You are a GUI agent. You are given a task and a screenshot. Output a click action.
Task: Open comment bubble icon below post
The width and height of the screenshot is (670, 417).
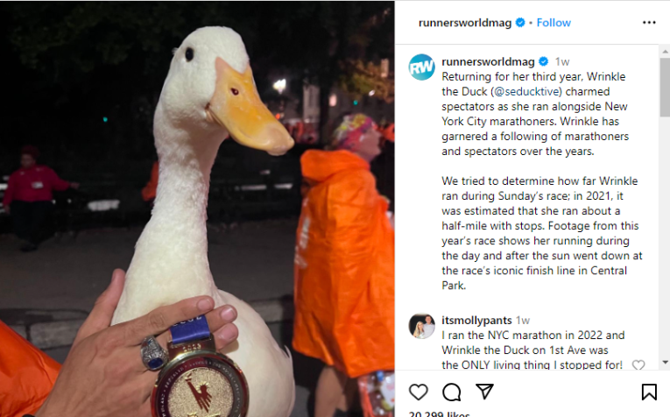click(x=452, y=392)
